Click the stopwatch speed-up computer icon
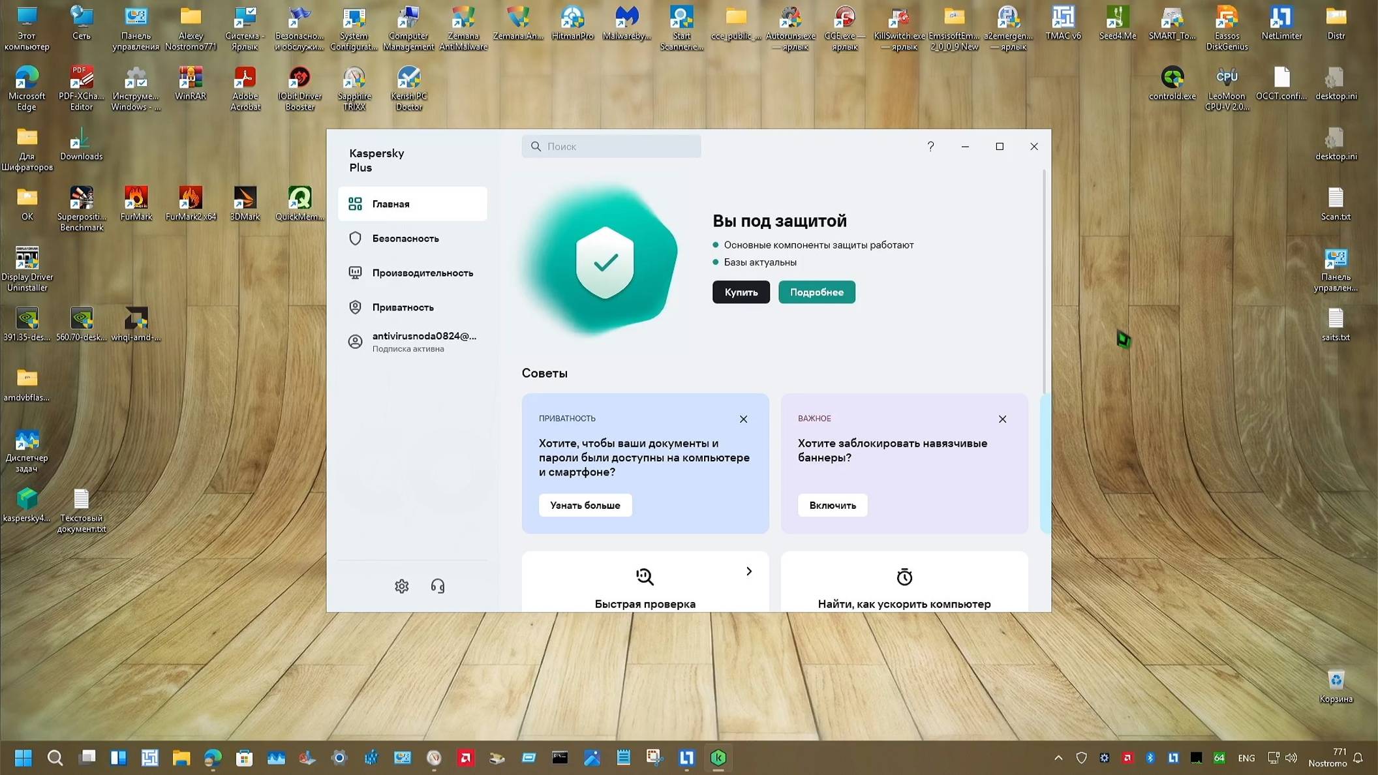This screenshot has height=775, width=1378. click(x=904, y=577)
